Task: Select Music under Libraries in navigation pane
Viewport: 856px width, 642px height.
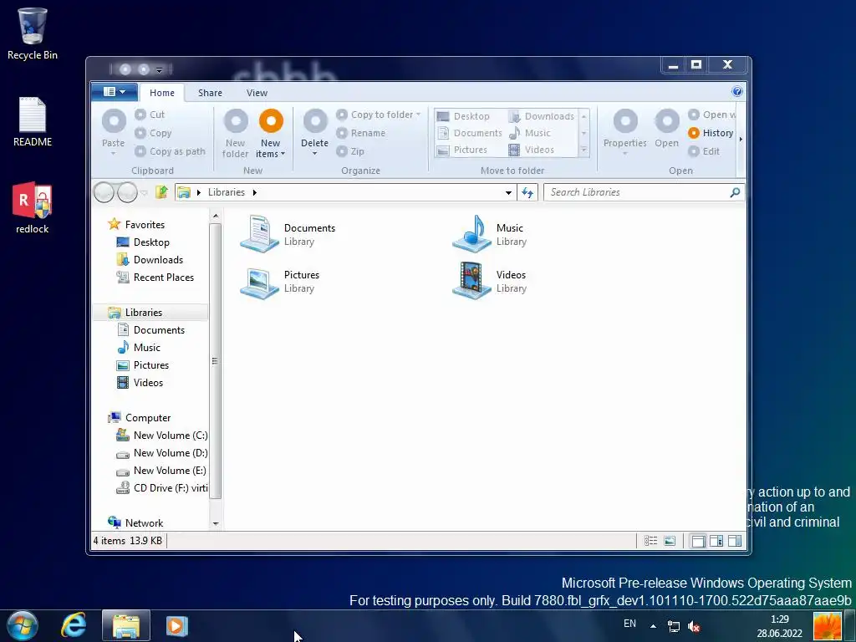Action: (x=139, y=348)
